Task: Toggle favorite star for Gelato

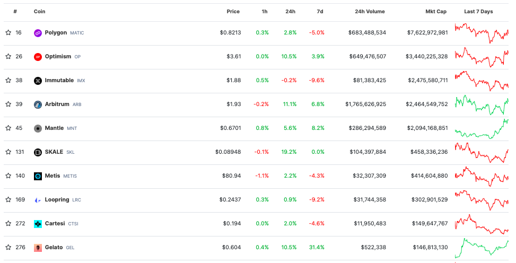Action: coord(8,248)
